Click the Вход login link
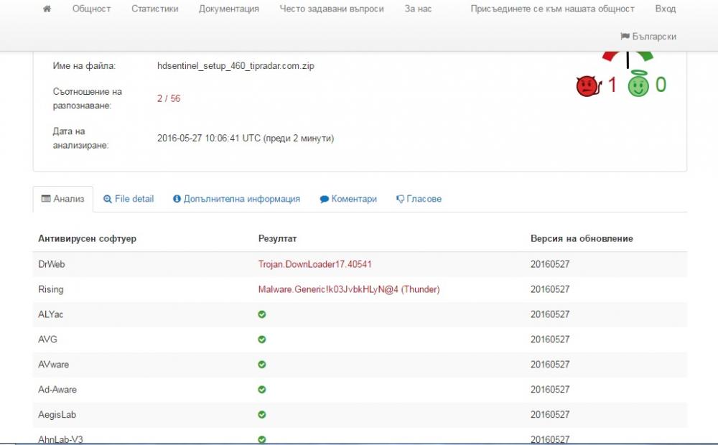718x445 pixels. (666, 9)
